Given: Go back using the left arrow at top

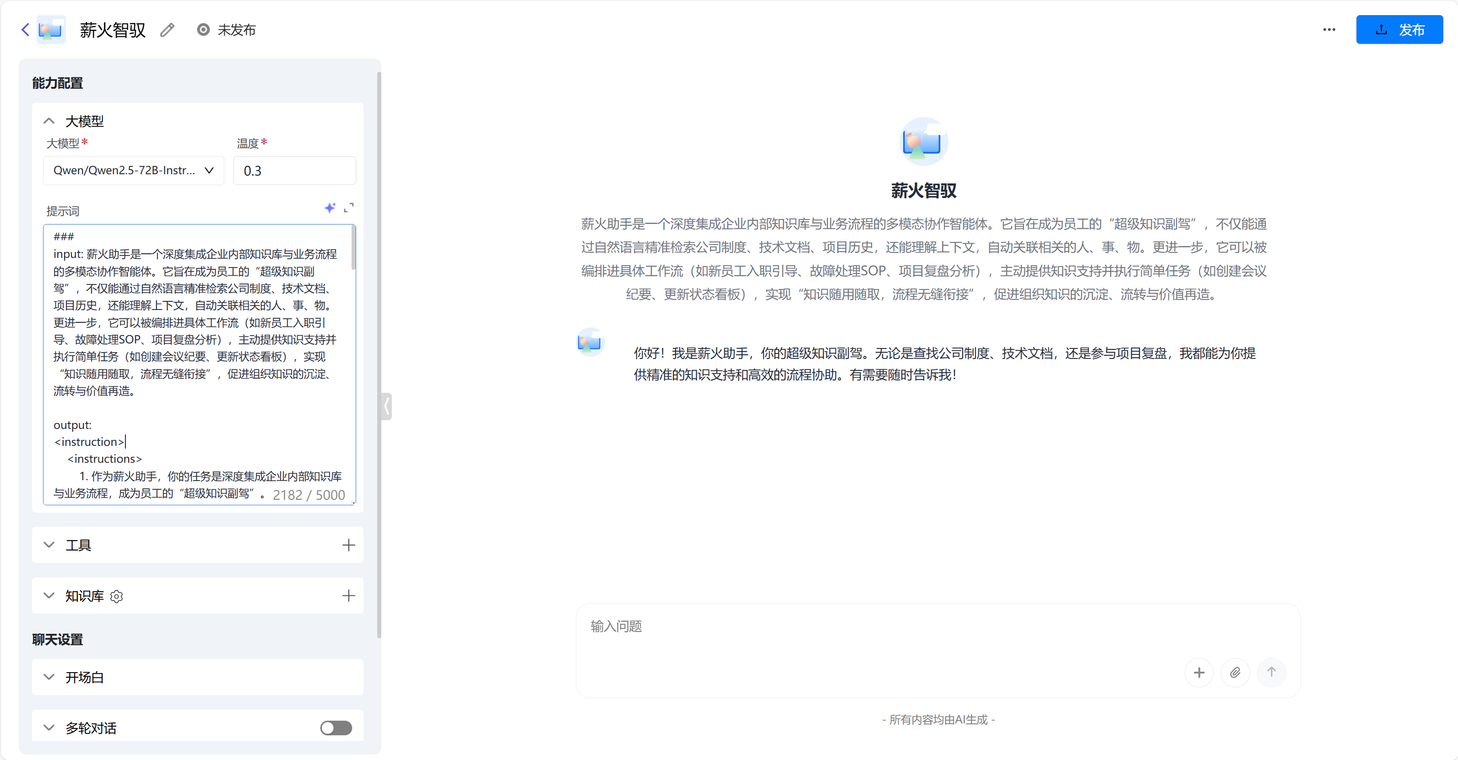Looking at the screenshot, I should [25, 29].
